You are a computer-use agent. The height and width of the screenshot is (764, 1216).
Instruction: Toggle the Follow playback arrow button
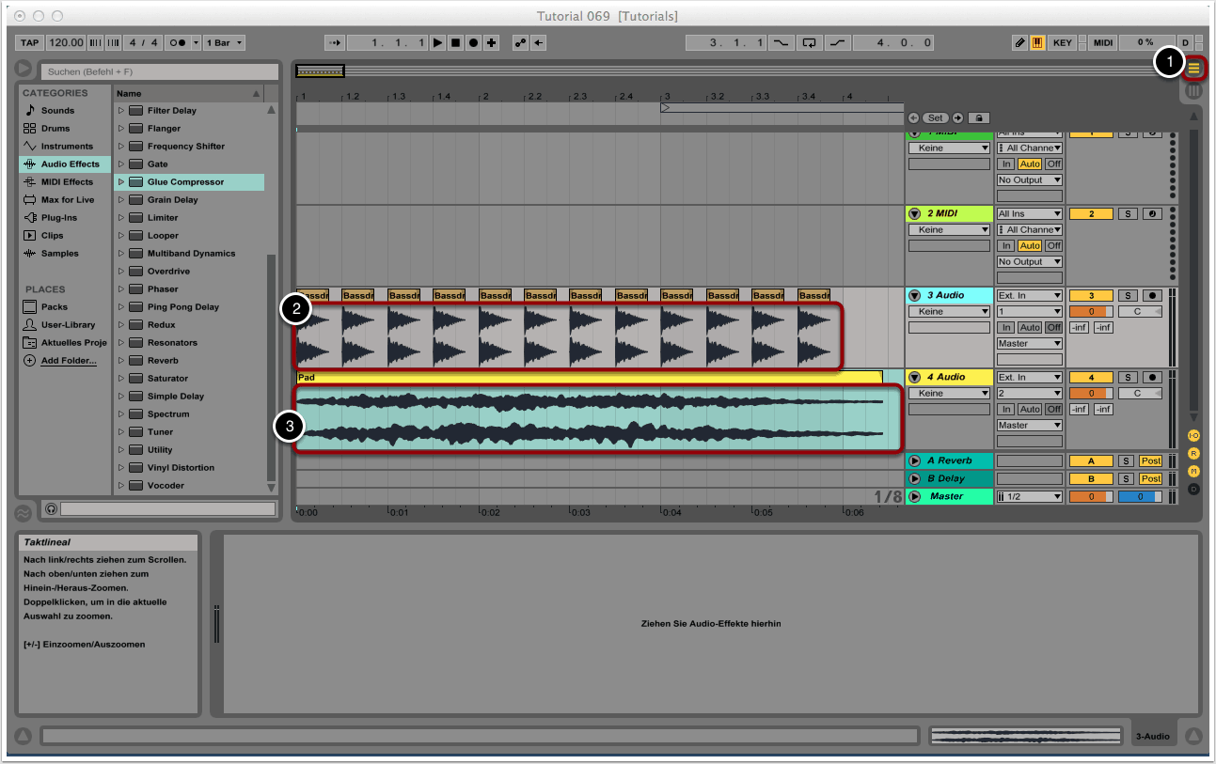(335, 43)
